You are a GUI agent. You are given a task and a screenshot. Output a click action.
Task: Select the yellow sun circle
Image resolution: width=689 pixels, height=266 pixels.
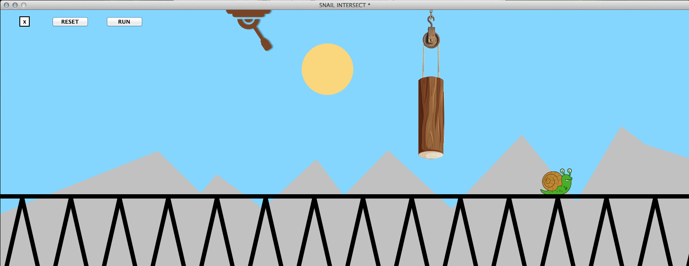tap(327, 69)
